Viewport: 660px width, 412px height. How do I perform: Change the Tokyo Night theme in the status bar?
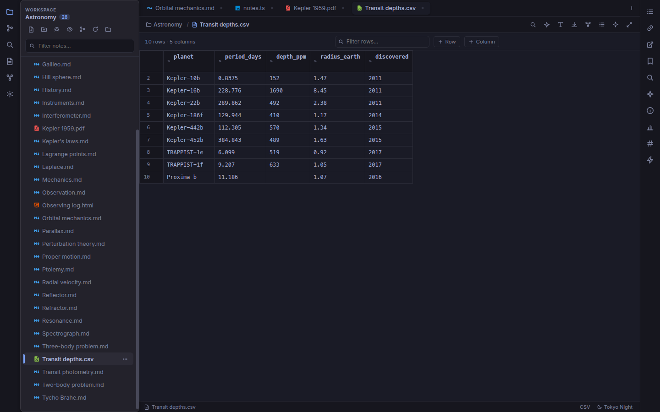(x=615, y=407)
